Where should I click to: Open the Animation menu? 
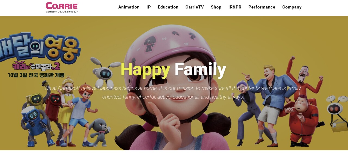click(129, 7)
